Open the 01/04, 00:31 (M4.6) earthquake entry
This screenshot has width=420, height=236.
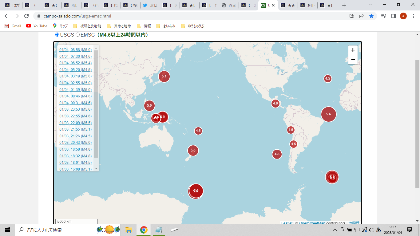point(75,103)
